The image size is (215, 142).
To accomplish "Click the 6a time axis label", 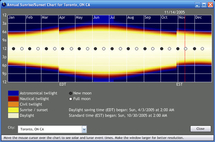I will tap(5, 32).
